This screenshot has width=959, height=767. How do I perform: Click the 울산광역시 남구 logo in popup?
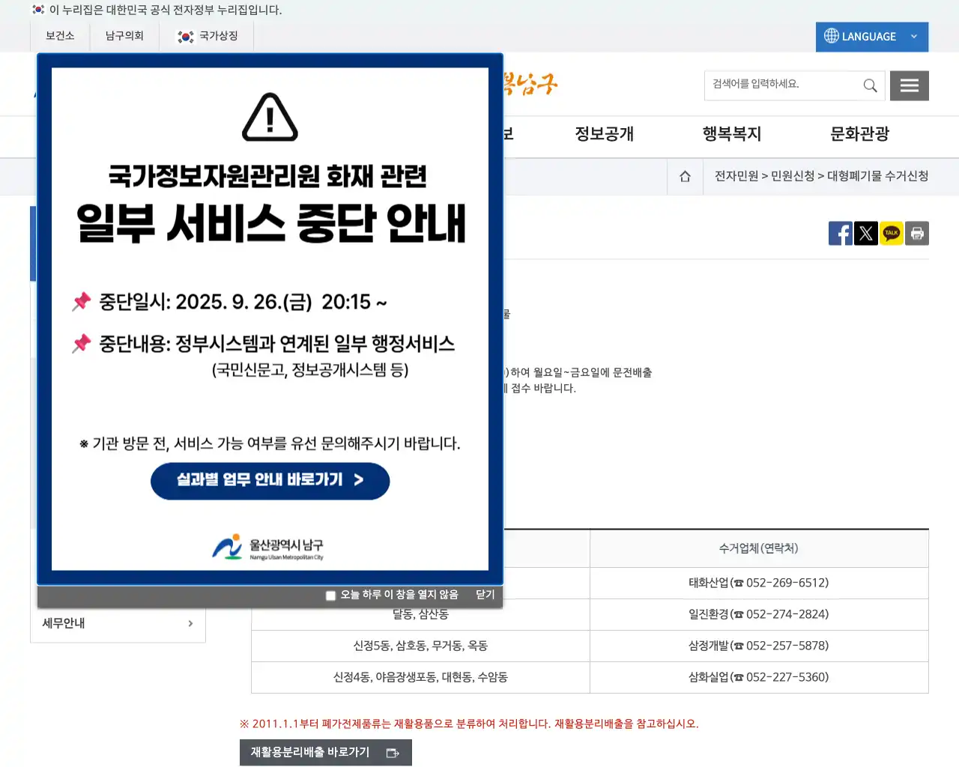tap(267, 548)
